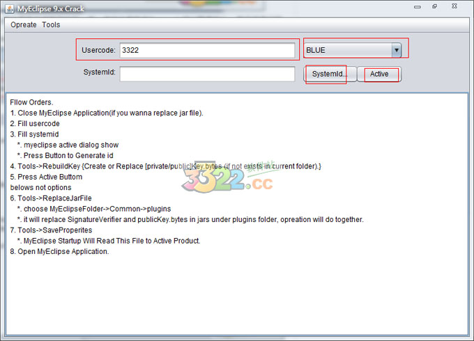Click the line 'belows not options'
Image resolution: width=474 pixels, height=341 pixels.
pos(41,187)
